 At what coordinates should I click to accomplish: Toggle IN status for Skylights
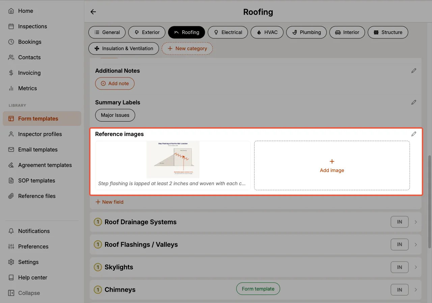tap(400, 267)
